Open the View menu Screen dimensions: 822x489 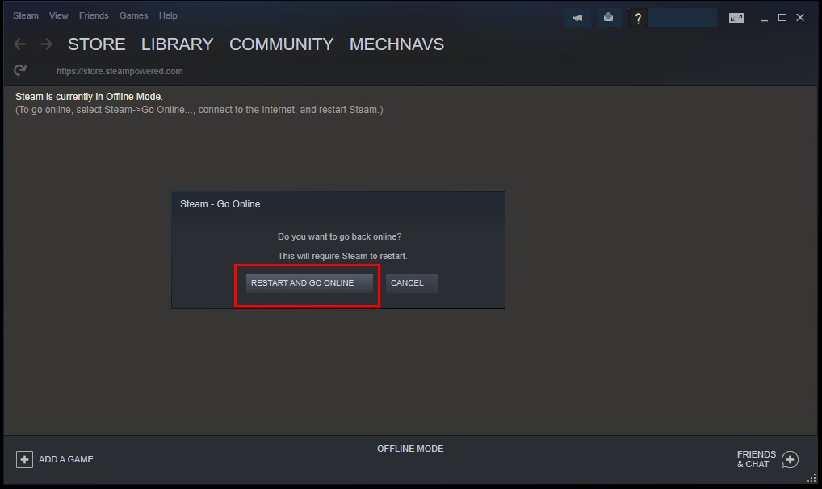[x=59, y=15]
